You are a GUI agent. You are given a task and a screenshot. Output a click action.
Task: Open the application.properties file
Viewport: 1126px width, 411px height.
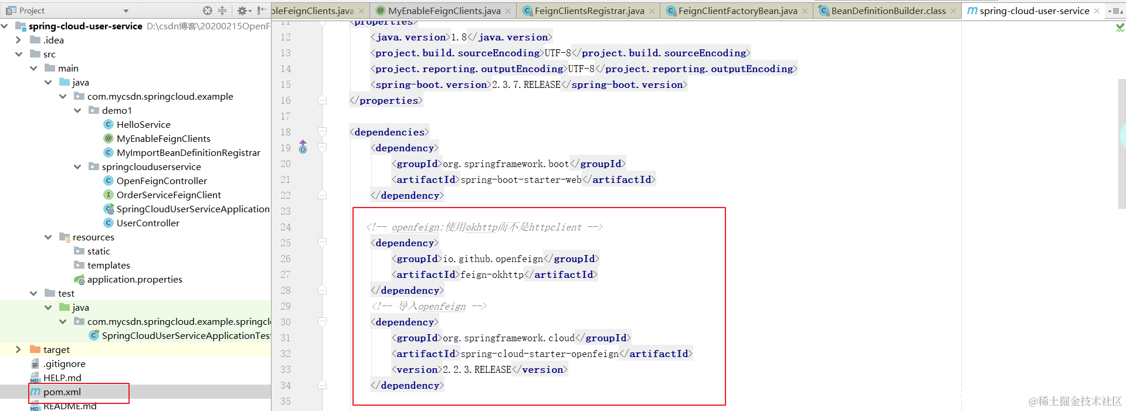pos(134,279)
